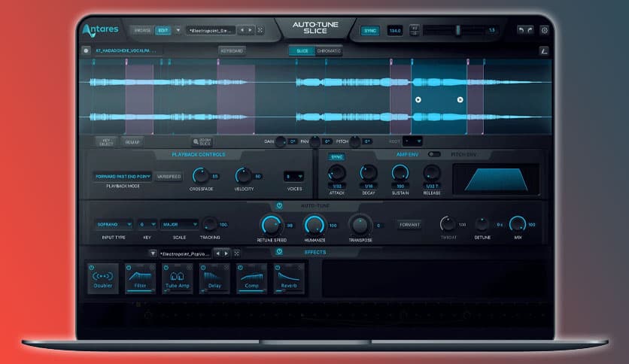Flip the Amp Env / Pitch Env switch
Screen dimensions: 629x364
point(434,154)
